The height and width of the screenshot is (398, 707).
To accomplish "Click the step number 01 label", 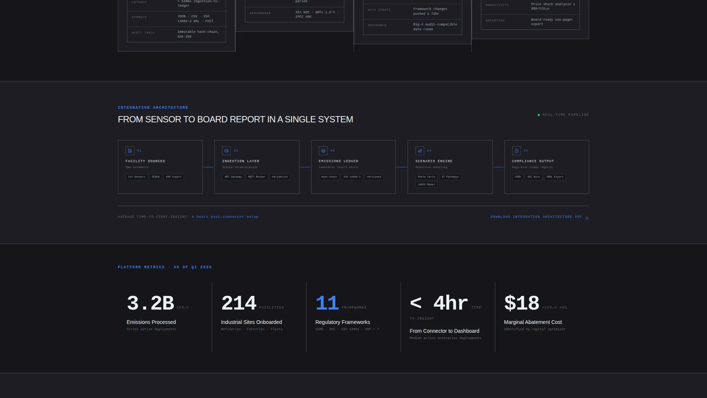I will 139,151.
